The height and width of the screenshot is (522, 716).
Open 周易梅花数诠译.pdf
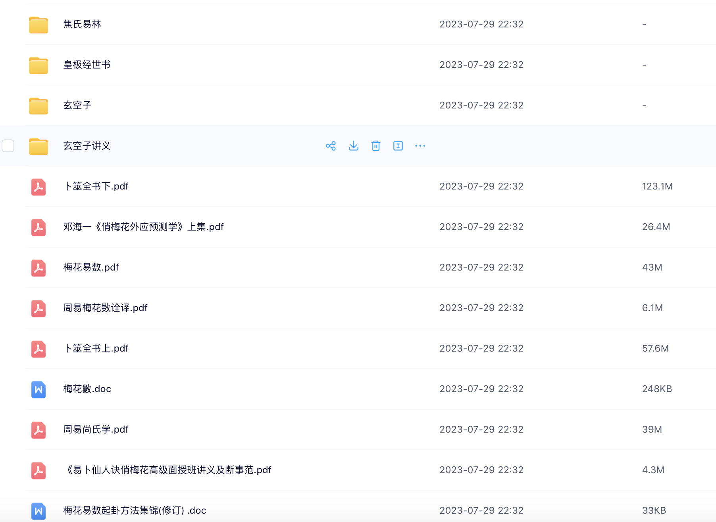(105, 308)
